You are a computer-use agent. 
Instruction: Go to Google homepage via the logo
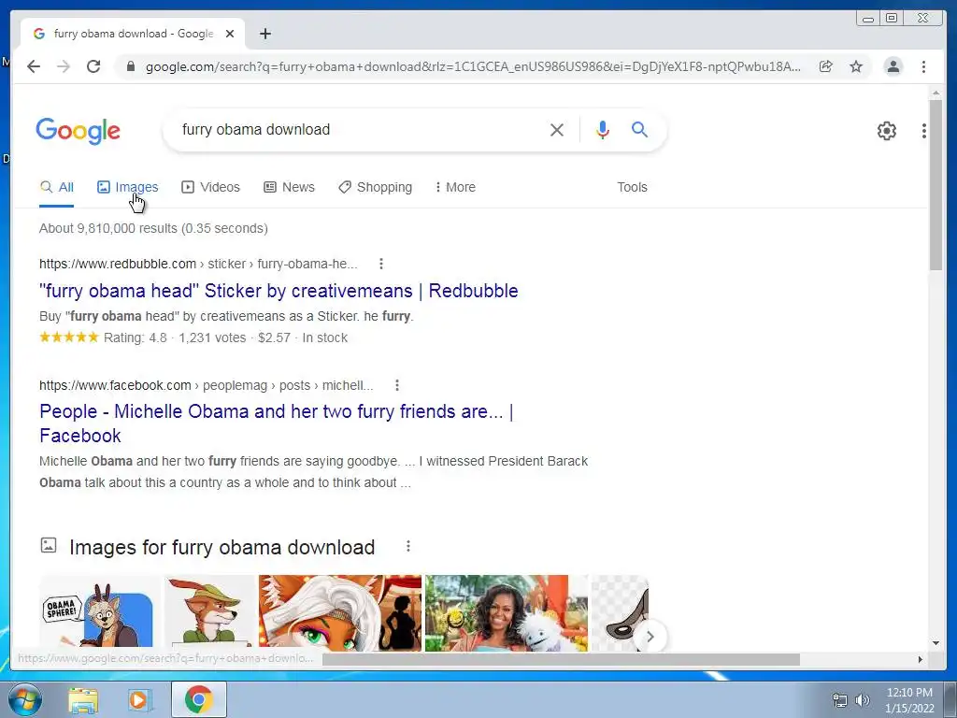point(79,131)
